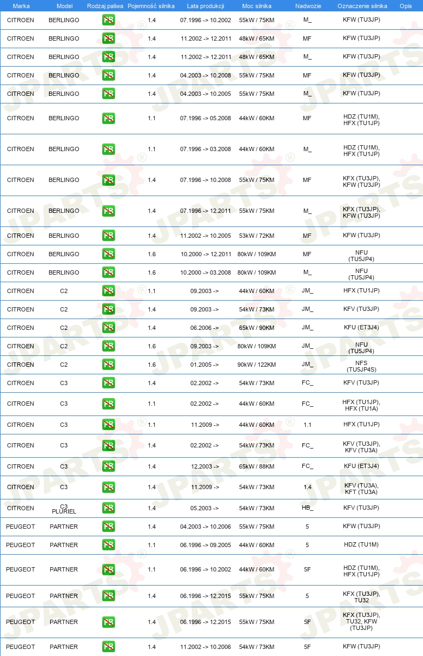
Task: Click fuel icon for Berlingo 1.6 10.2000 -> 03.2008
Action: click(108, 272)
